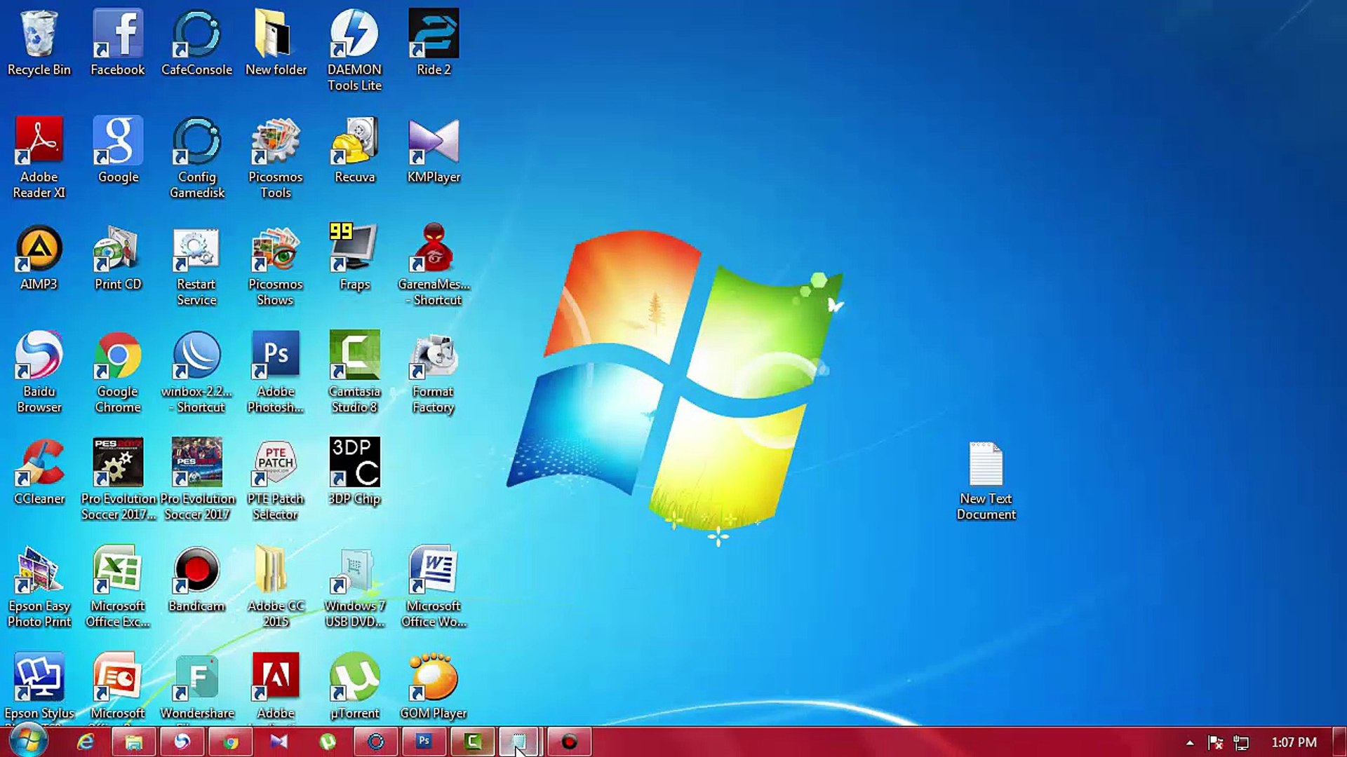The image size is (1347, 757).
Task: Open Internet Explorer from the taskbar
Action: [x=86, y=742]
